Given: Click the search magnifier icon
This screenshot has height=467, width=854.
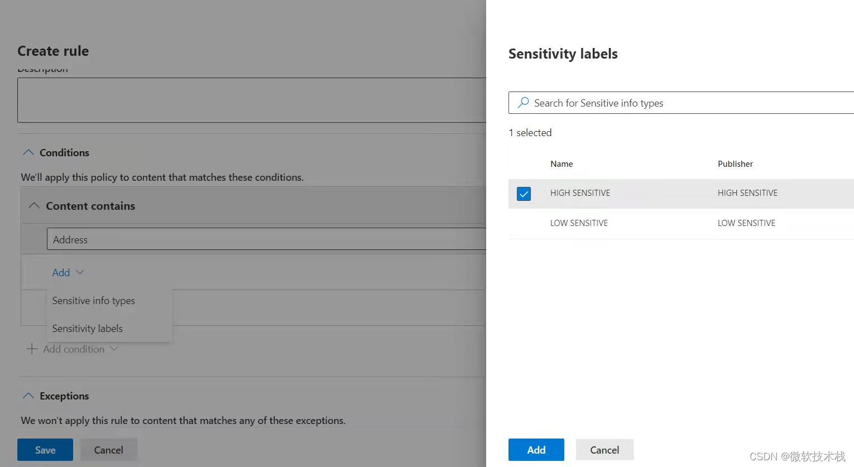Looking at the screenshot, I should (523, 103).
